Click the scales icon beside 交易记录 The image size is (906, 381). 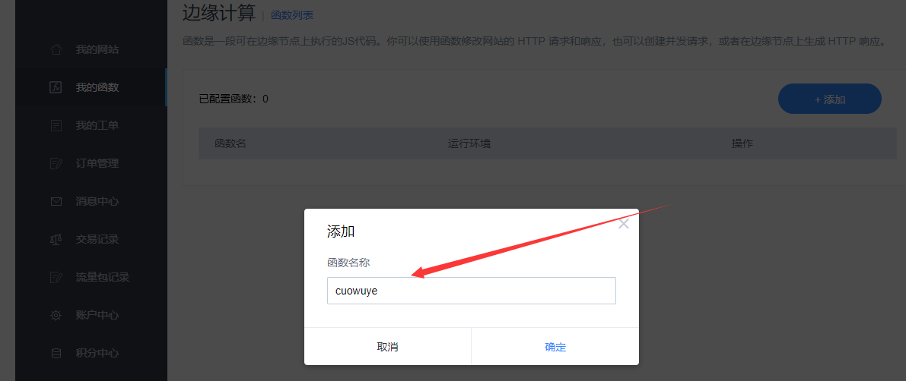(x=56, y=239)
